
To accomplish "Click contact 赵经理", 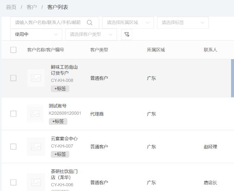I will point(210,147).
